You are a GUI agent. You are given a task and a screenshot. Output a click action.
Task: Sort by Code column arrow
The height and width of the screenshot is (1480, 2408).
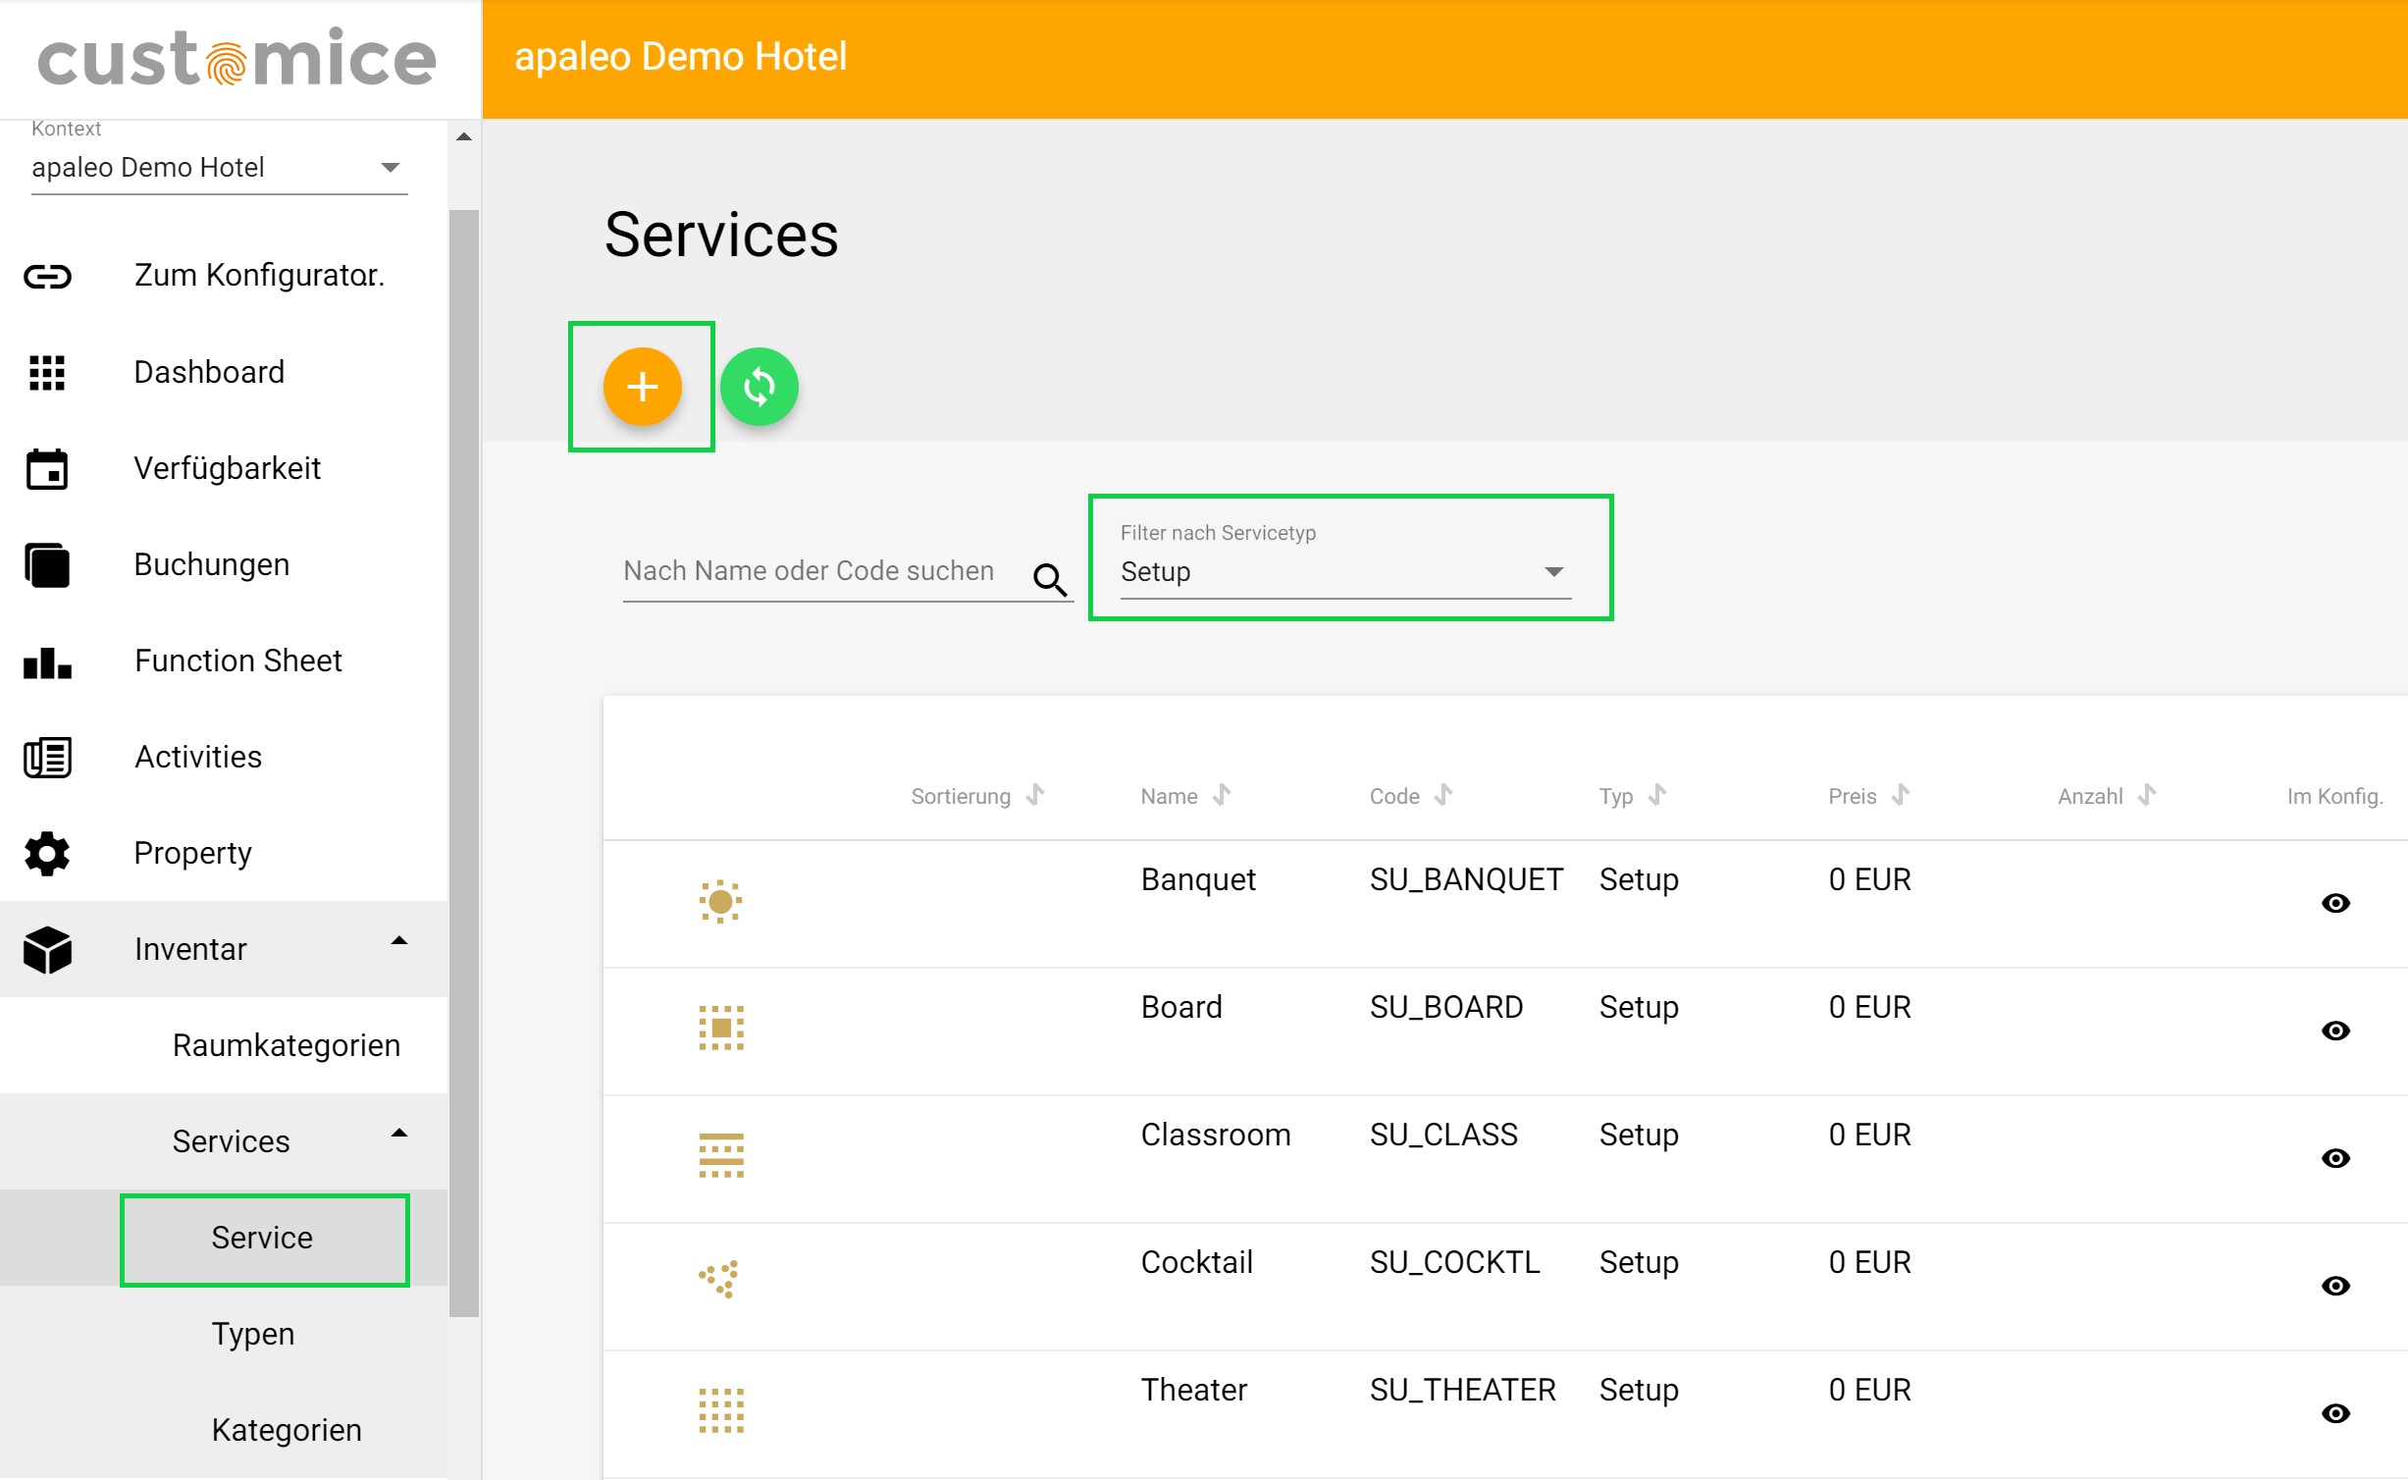click(x=1443, y=794)
